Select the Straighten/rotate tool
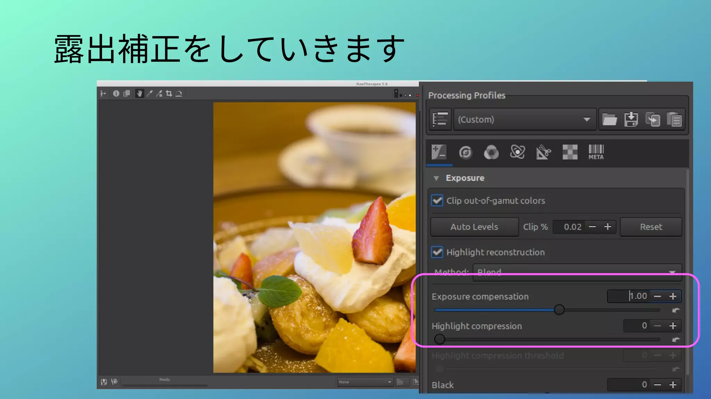The image size is (711, 399). click(x=179, y=93)
